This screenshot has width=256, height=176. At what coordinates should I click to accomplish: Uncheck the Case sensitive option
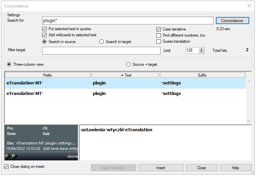(158, 29)
